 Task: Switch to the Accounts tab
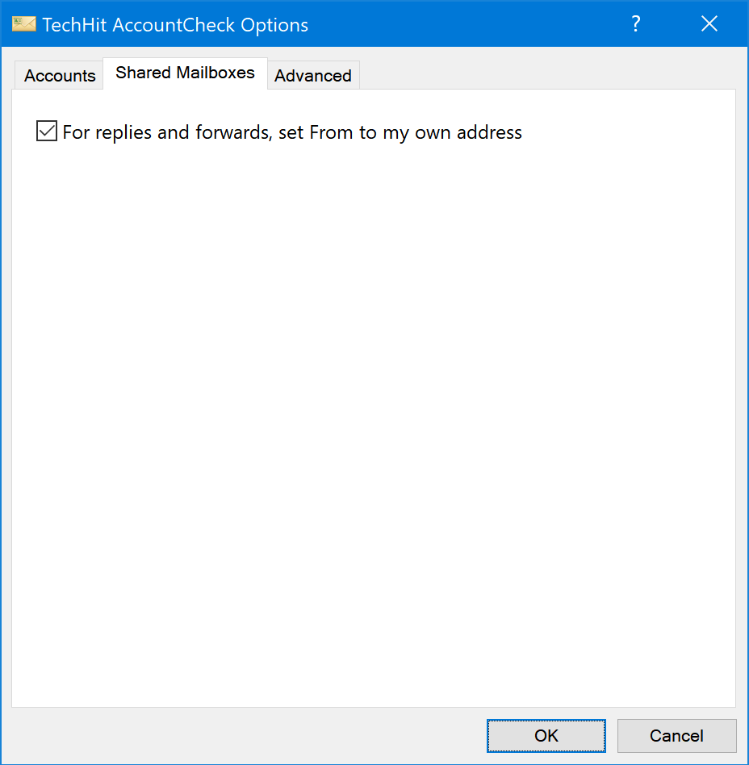click(x=60, y=76)
